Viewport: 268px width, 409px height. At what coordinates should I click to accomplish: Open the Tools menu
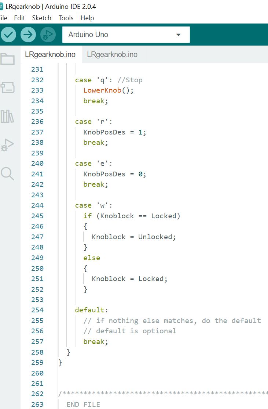coord(66,18)
